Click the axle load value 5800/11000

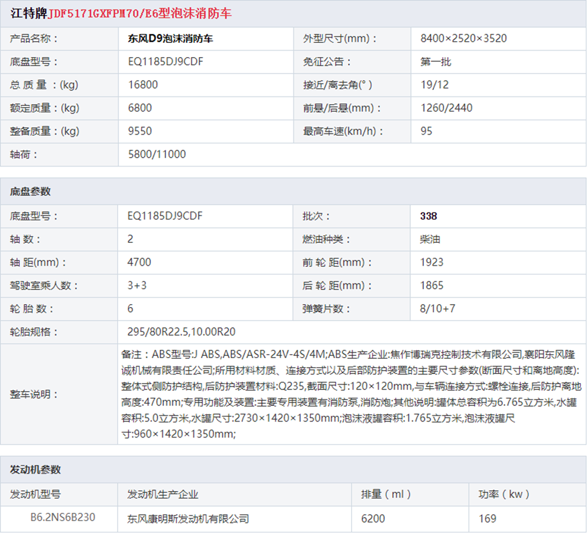tap(156, 155)
